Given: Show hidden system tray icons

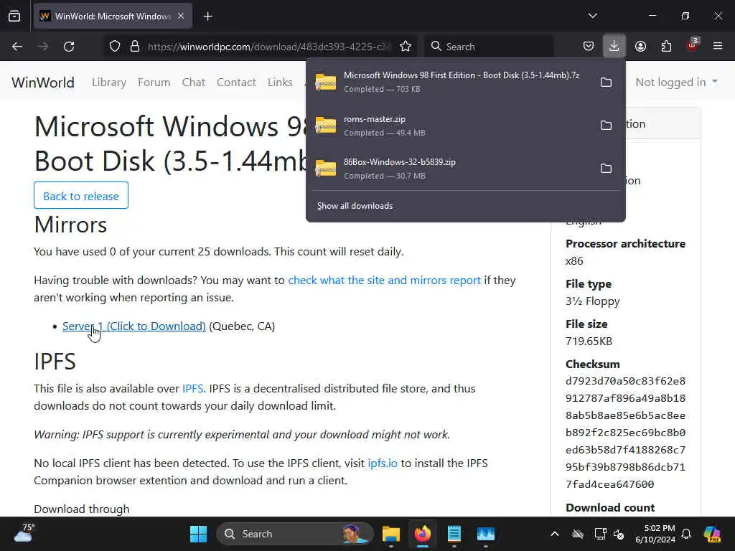Looking at the screenshot, I should point(555,534).
